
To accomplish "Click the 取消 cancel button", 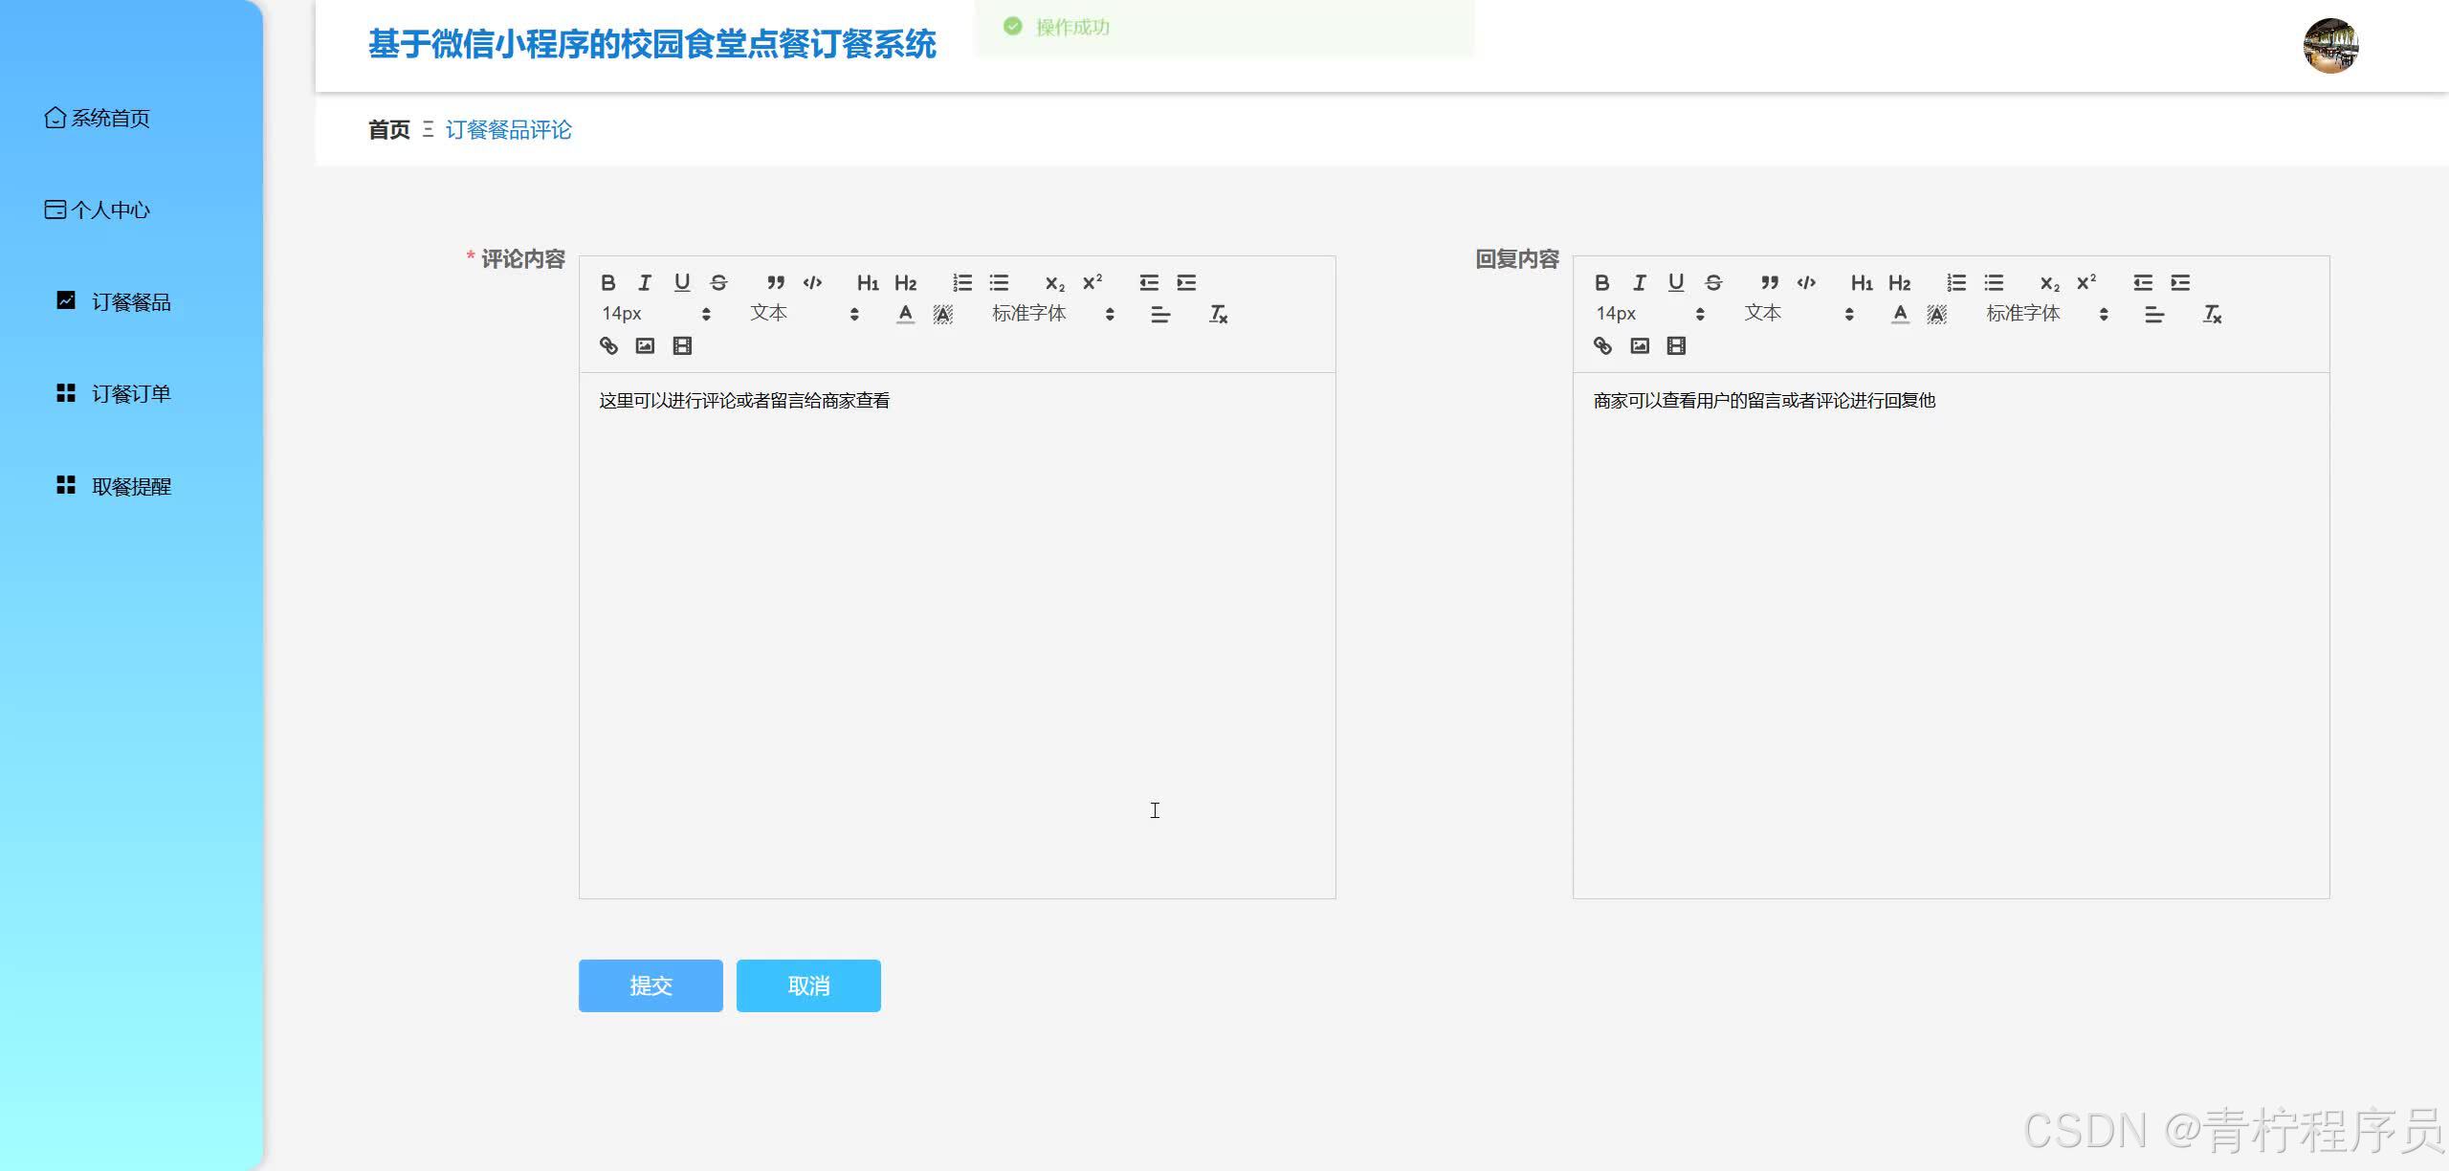I will [807, 985].
